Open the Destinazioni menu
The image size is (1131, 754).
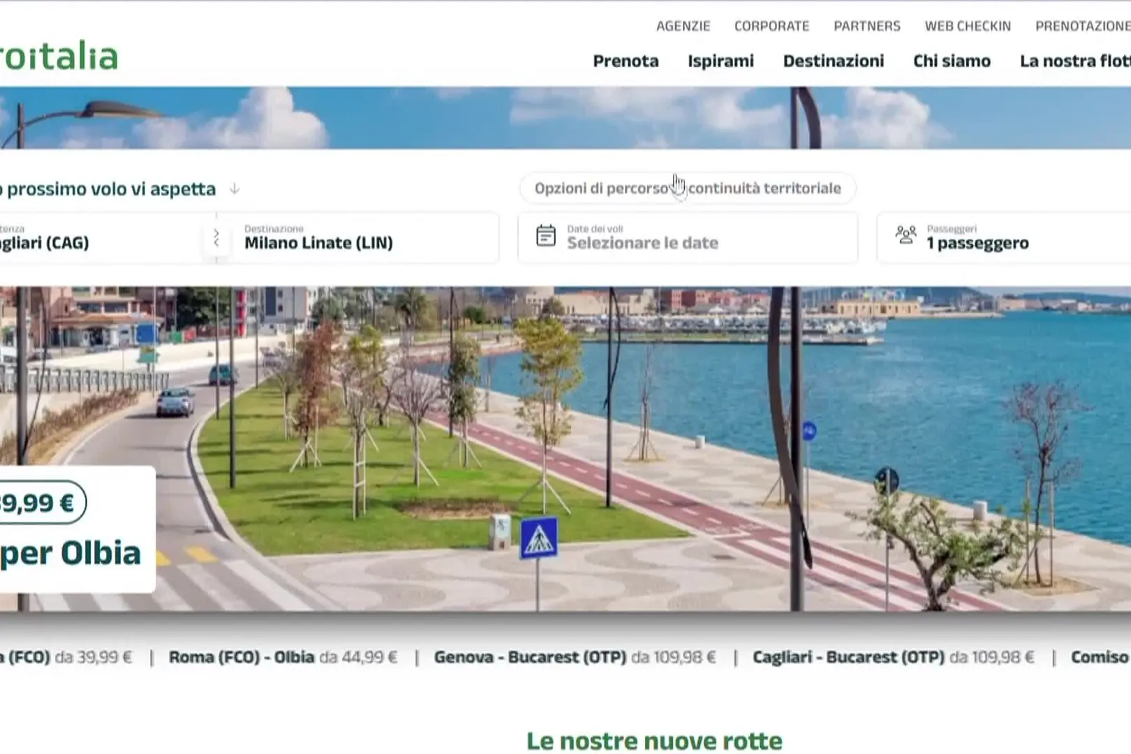833,61
